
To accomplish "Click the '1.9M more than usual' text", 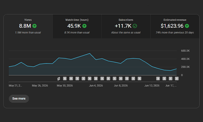I will pyautogui.click(x=28, y=33).
